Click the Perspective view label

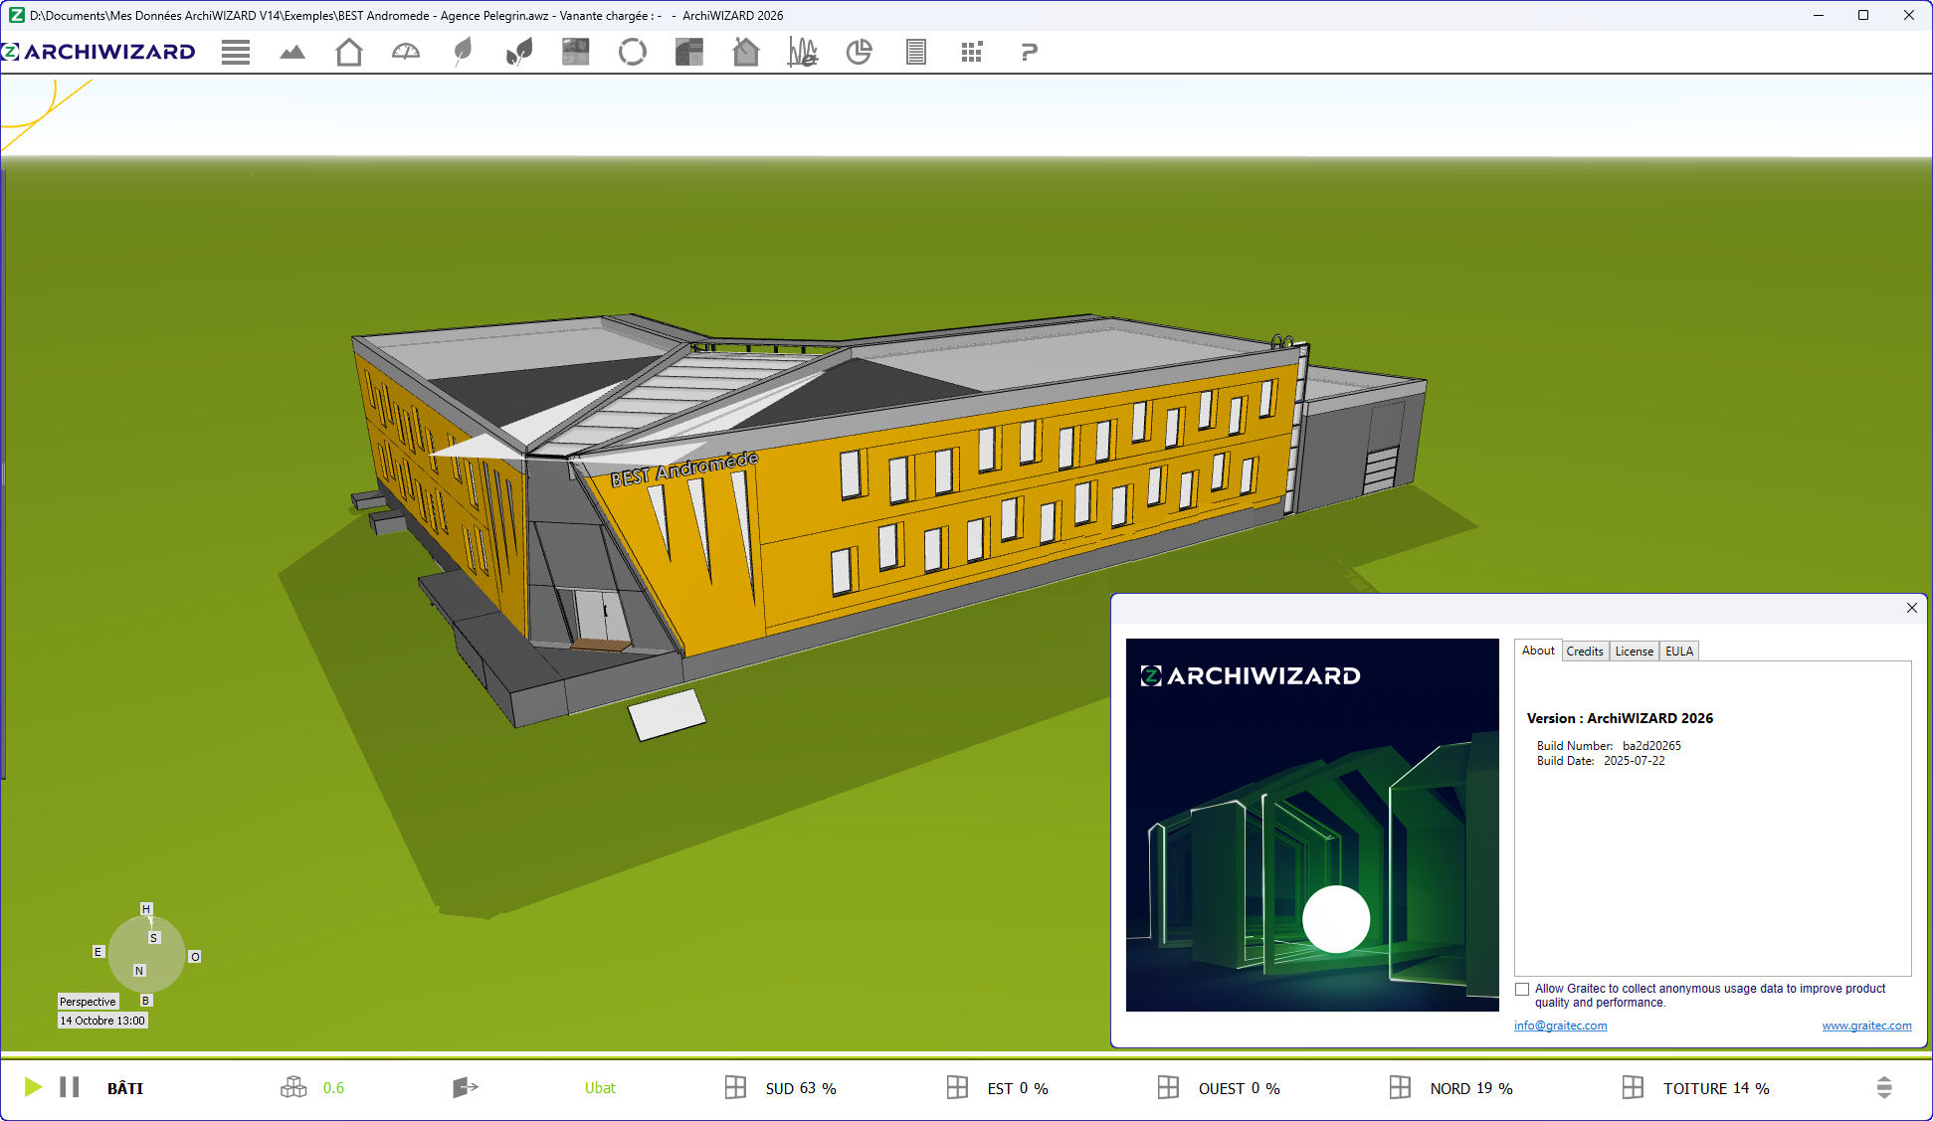[88, 1002]
